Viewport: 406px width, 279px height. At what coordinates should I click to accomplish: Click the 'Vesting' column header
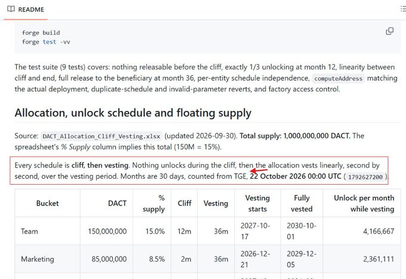[x=216, y=203]
